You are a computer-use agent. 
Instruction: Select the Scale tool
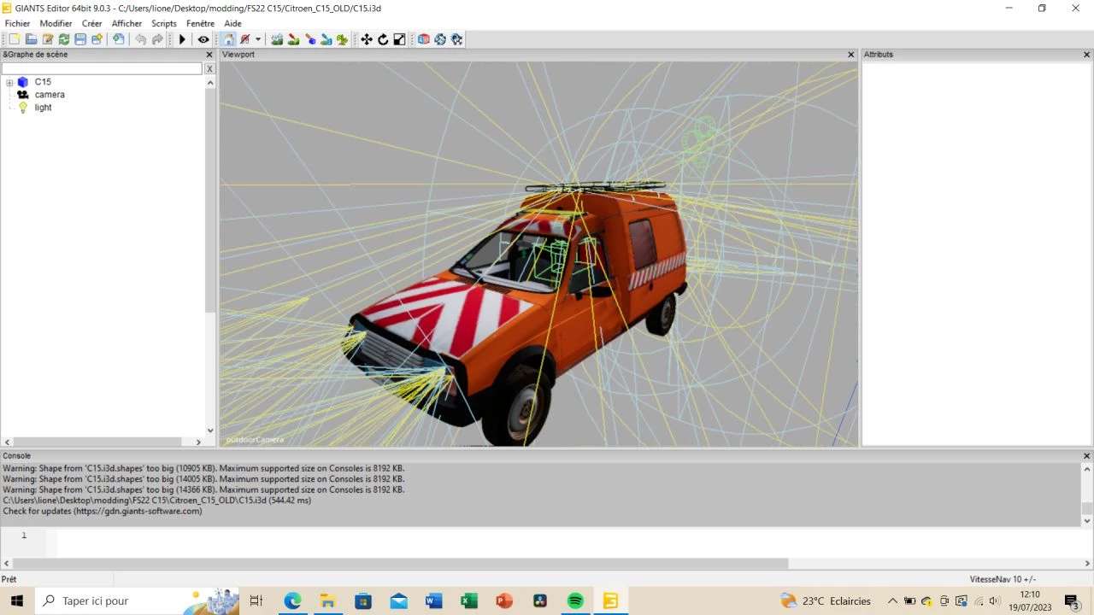point(399,39)
